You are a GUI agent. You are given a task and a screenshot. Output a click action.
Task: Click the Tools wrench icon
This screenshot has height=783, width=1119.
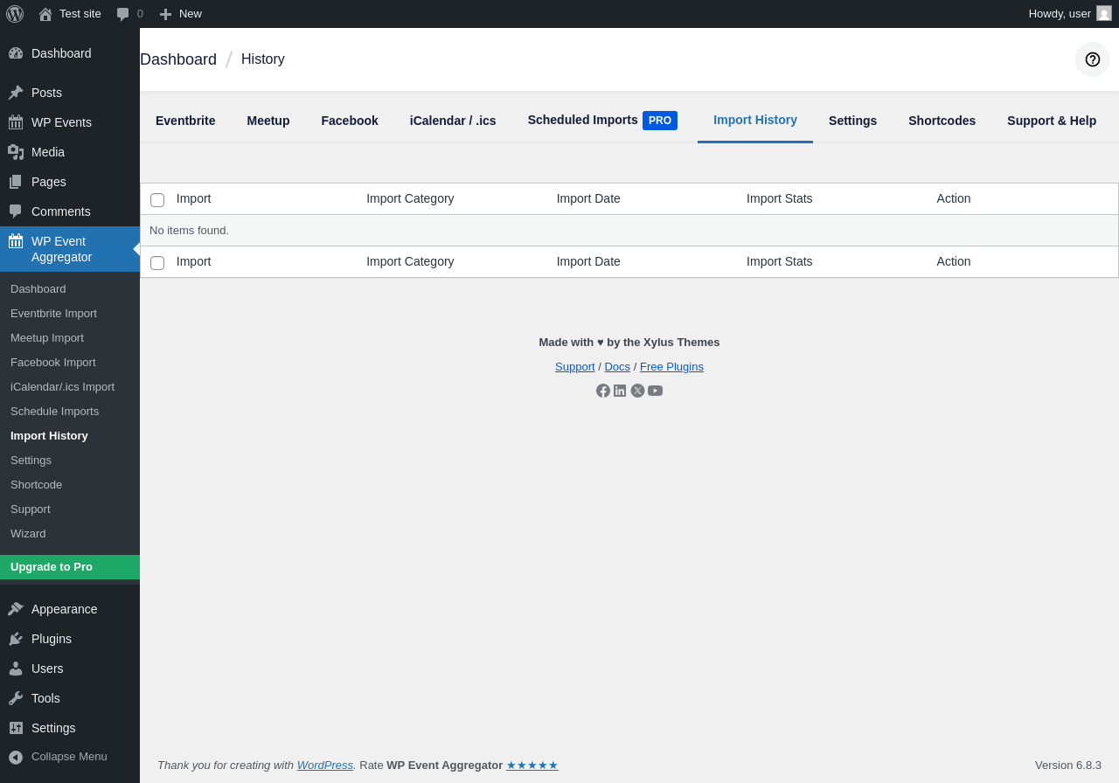16,698
